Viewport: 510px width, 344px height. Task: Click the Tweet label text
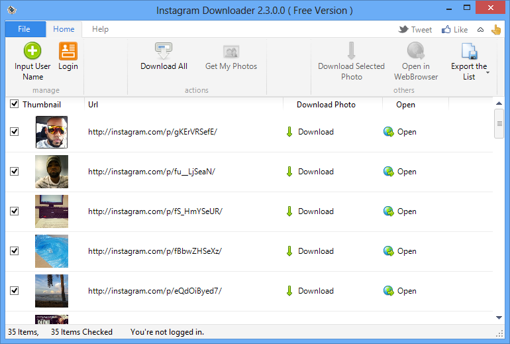pyautogui.click(x=421, y=30)
